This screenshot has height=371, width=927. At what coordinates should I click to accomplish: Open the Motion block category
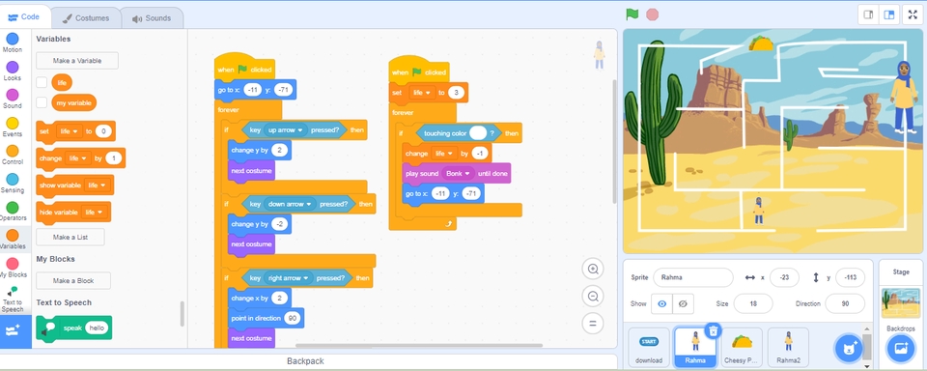coord(13,43)
